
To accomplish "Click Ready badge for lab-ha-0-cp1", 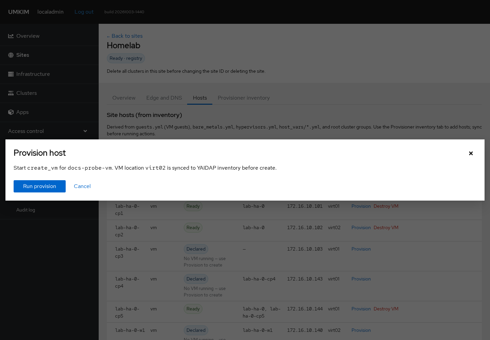I will 193,206.
